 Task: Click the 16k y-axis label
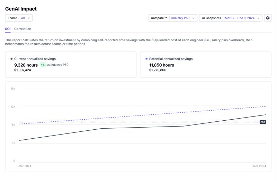[13, 89]
